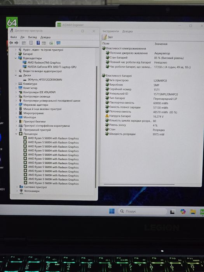Select the Властивості батареї group row
204x272 pixels.
(x=117, y=76)
